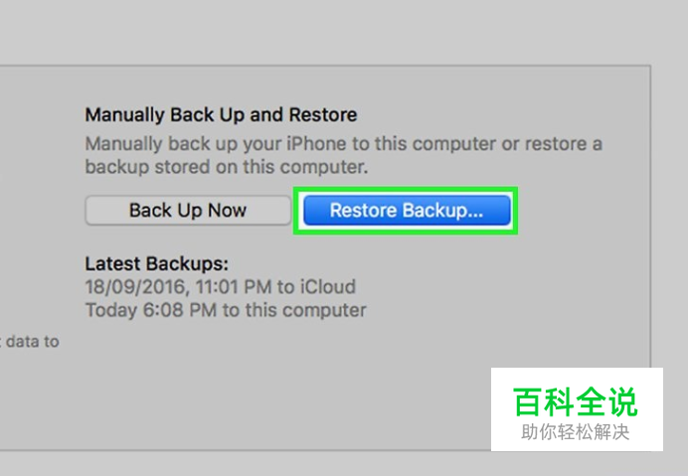
Task: Click the 百 character in the watermark
Action: click(528, 401)
